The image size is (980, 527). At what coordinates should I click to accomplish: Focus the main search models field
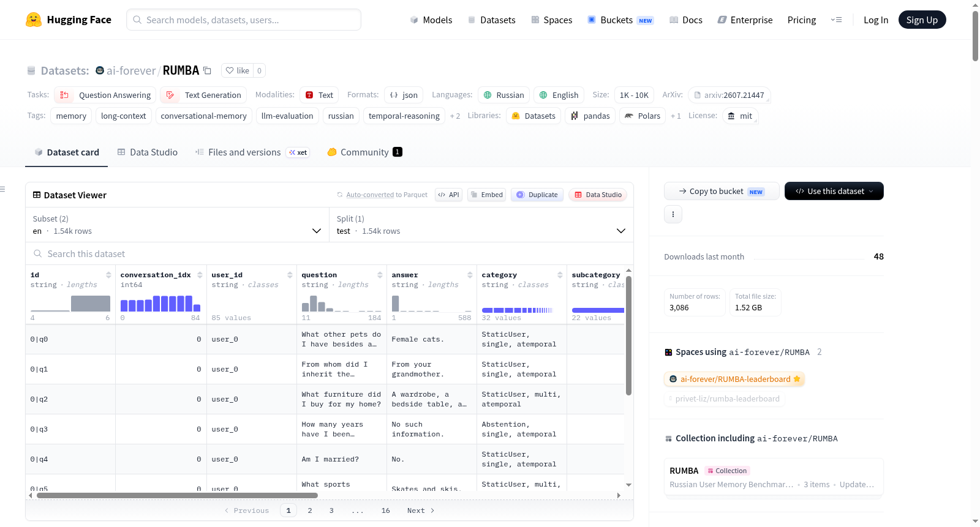(x=244, y=20)
